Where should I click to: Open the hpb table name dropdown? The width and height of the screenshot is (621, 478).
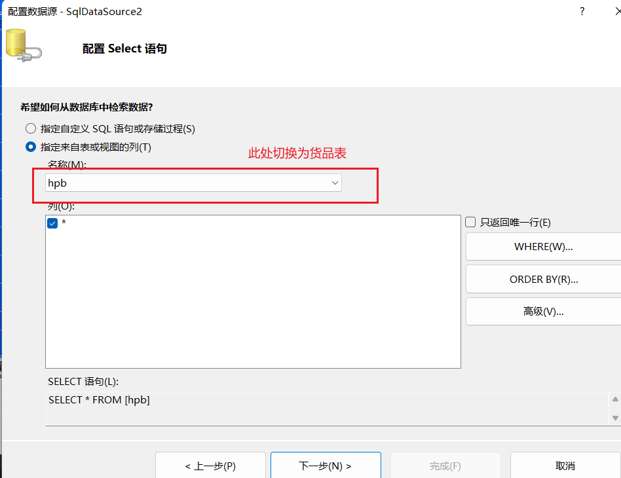tap(193, 183)
